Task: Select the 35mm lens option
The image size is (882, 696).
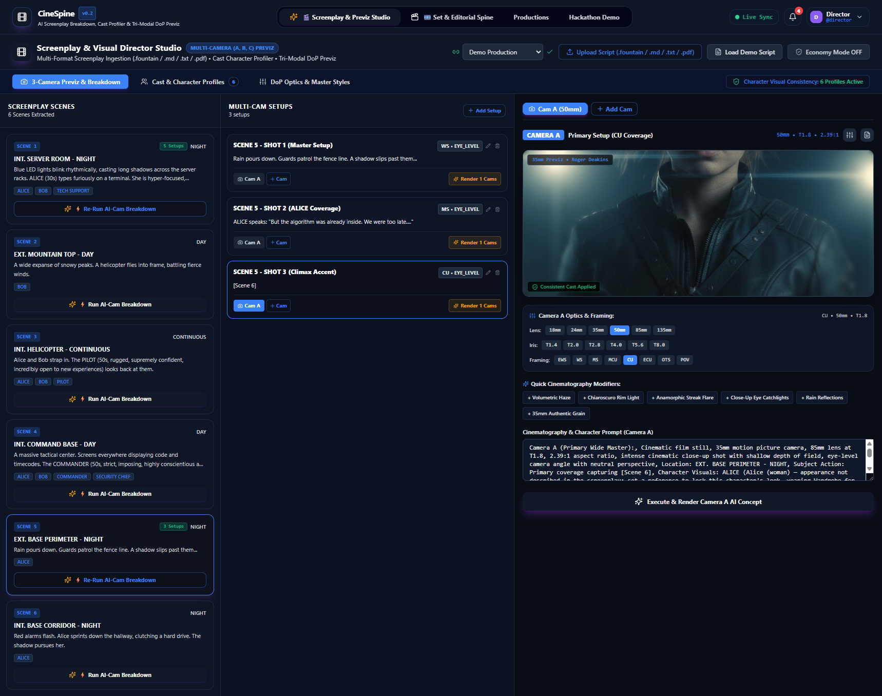Action: [598, 330]
